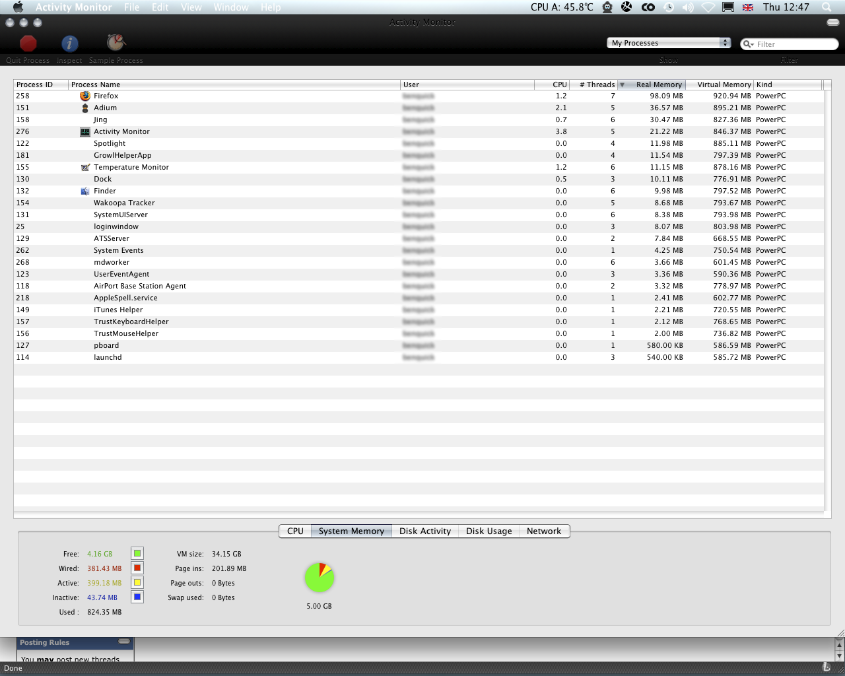
Task: Click the Adium icon in process list
Action: 85,108
